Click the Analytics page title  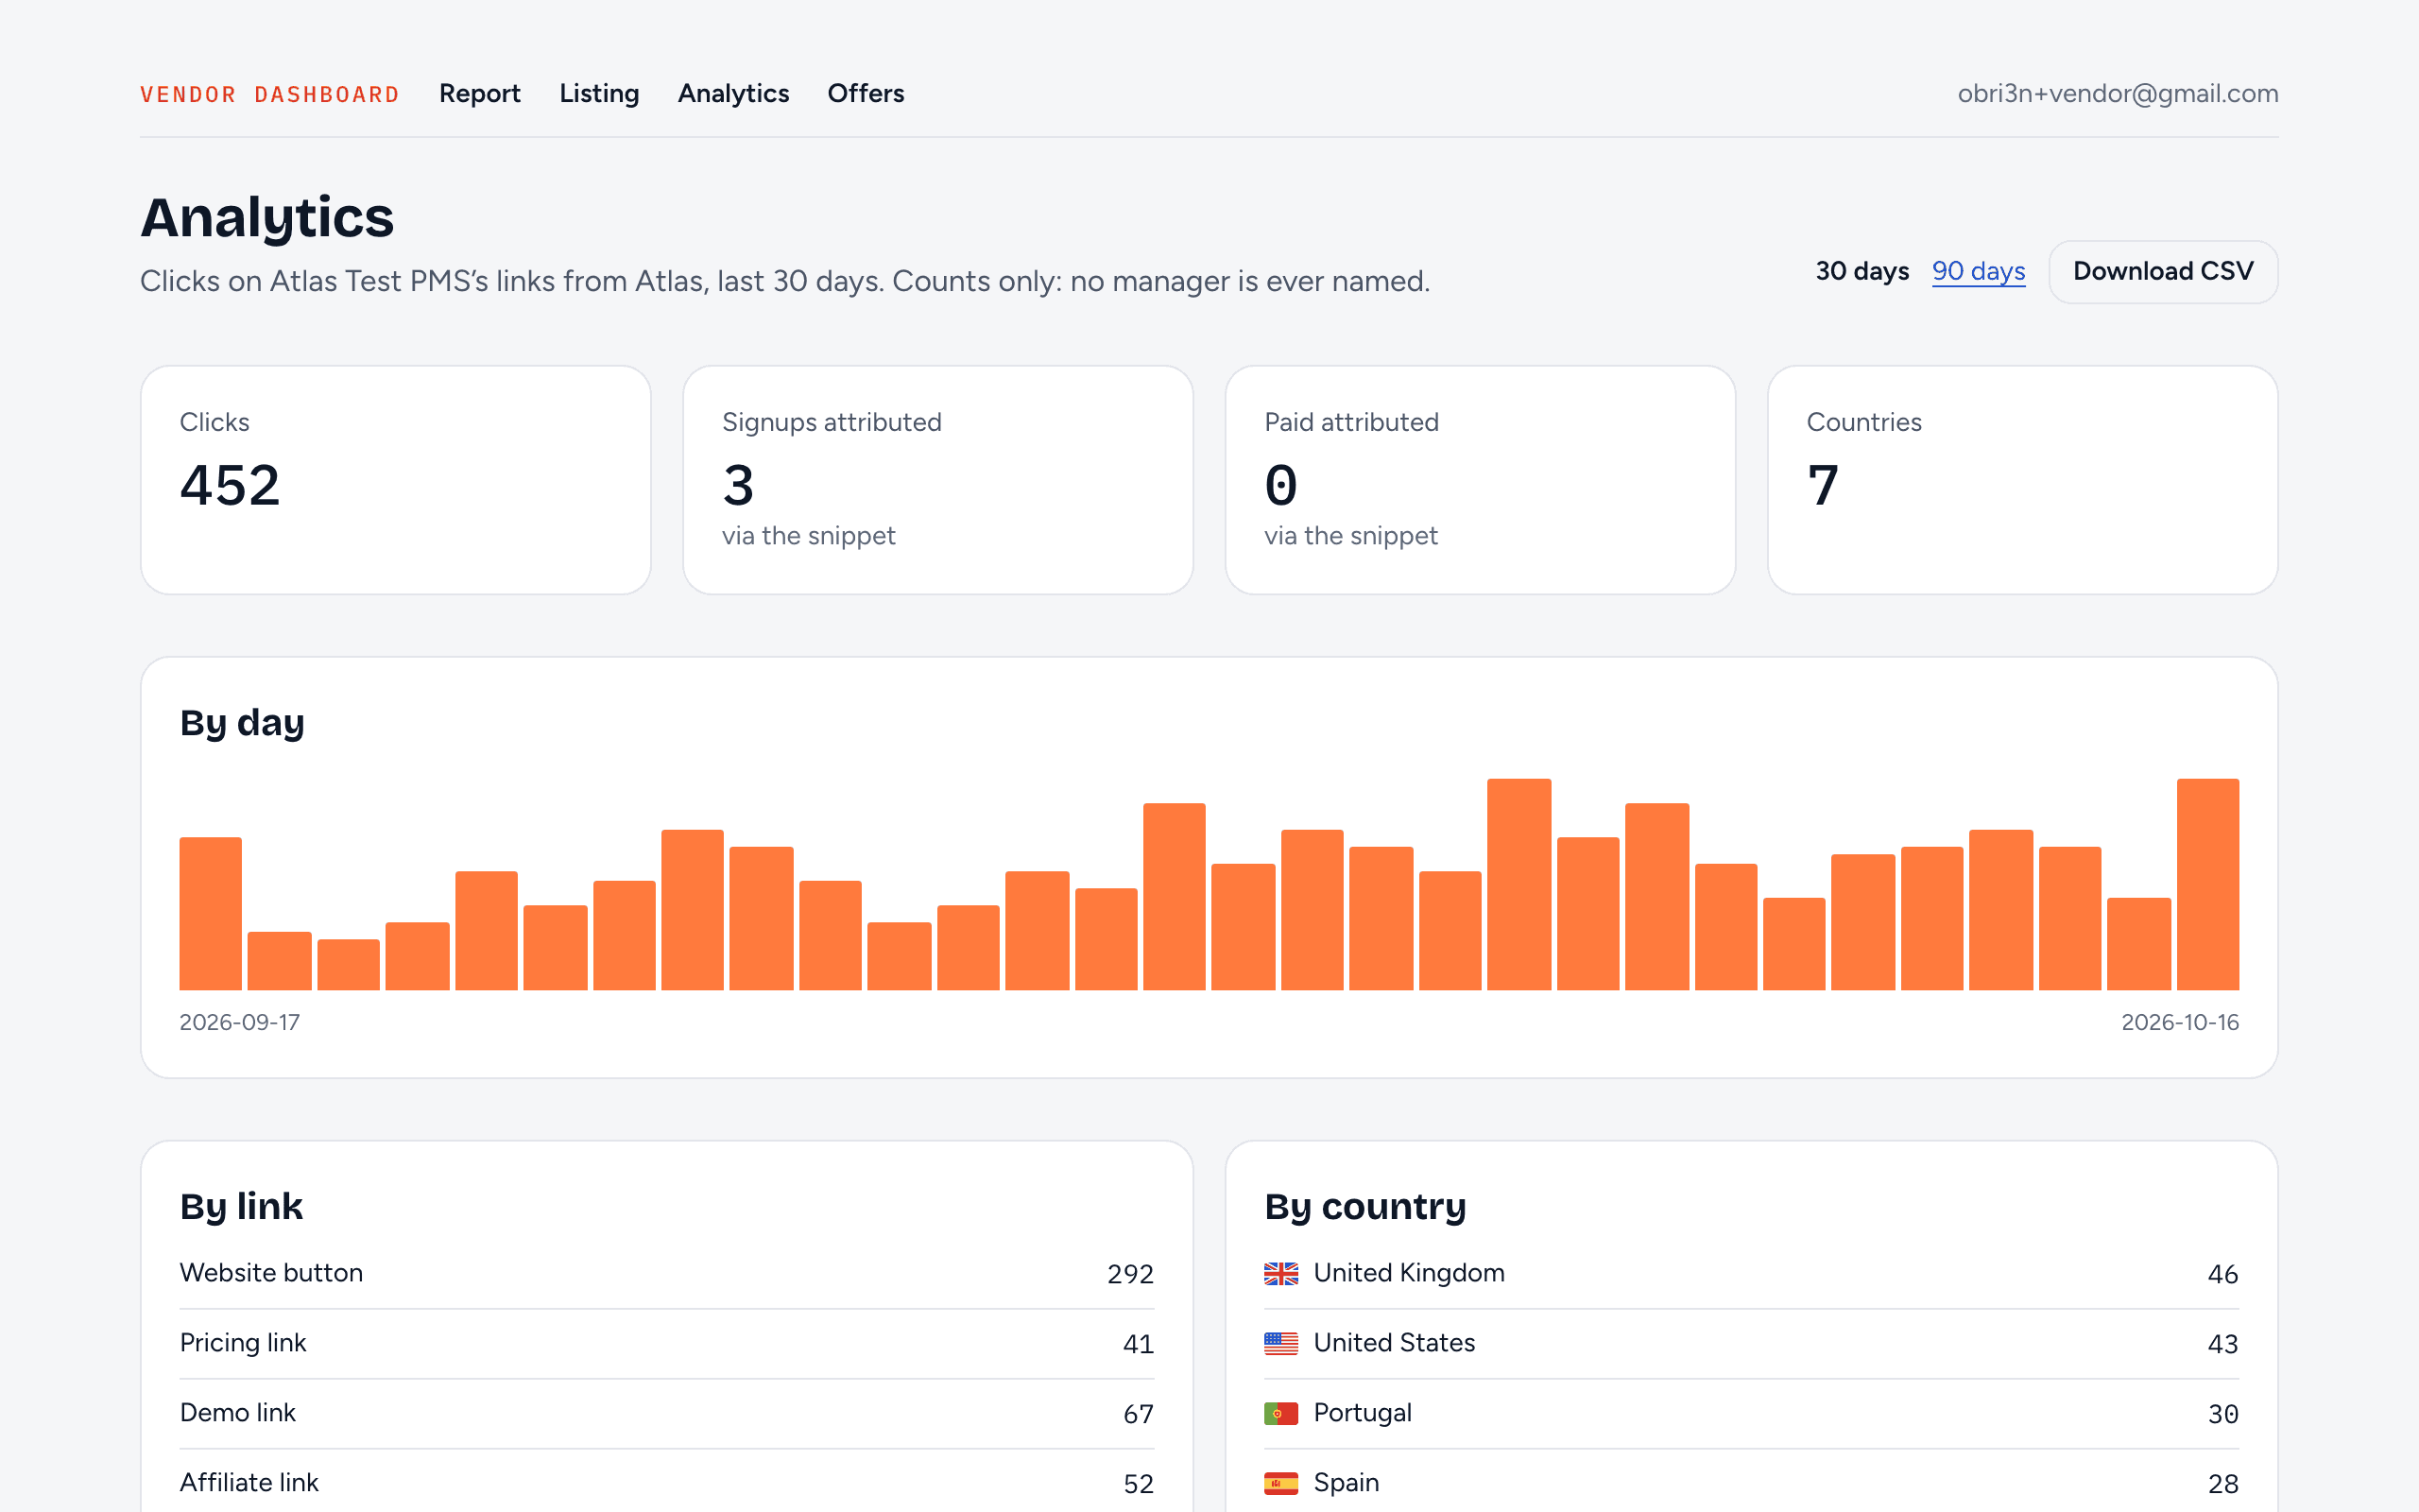pyautogui.click(x=266, y=217)
